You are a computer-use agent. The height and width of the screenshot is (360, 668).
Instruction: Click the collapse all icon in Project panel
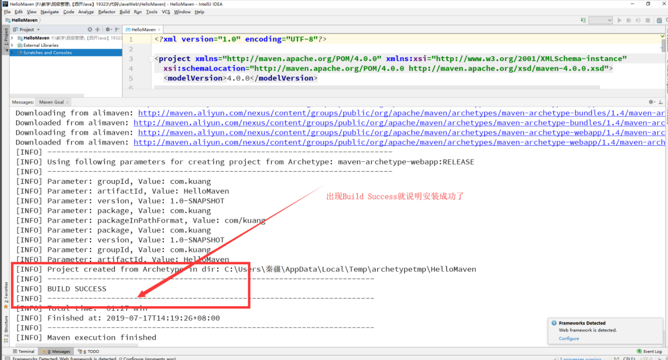(97, 30)
